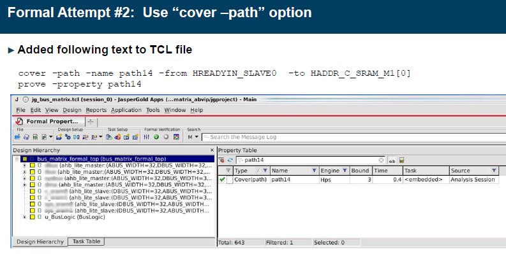This screenshot has height=254, width=506.
Task: Open the Design menu
Action: coord(72,110)
